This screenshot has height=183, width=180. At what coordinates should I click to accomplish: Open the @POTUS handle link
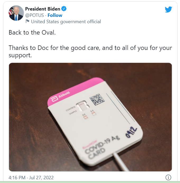tap(34, 15)
